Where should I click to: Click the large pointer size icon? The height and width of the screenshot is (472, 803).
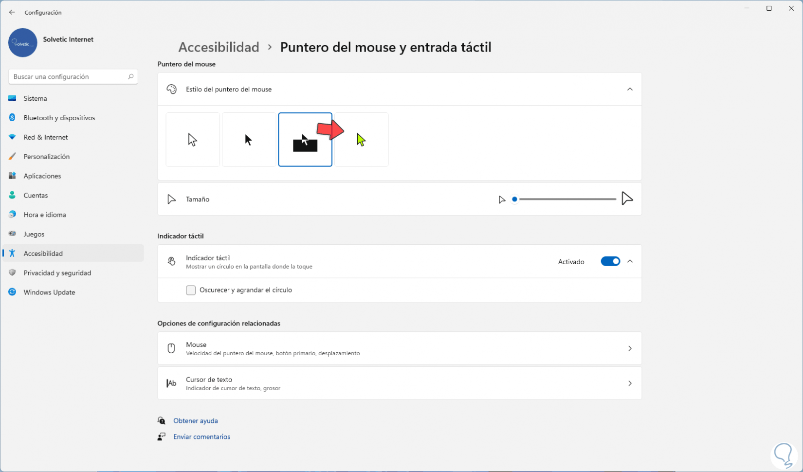(x=627, y=199)
